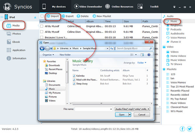Open the Open button split arrow
The width and height of the screenshot is (195, 133).
(x=130, y=115)
